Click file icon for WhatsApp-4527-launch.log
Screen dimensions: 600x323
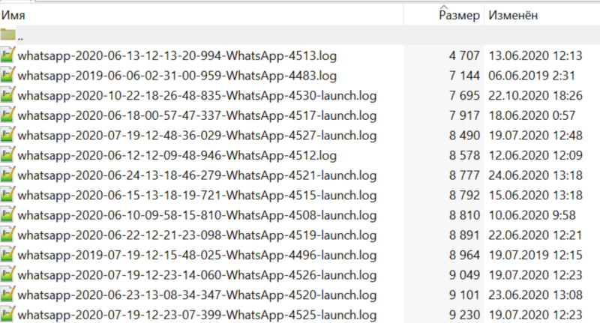(7, 135)
